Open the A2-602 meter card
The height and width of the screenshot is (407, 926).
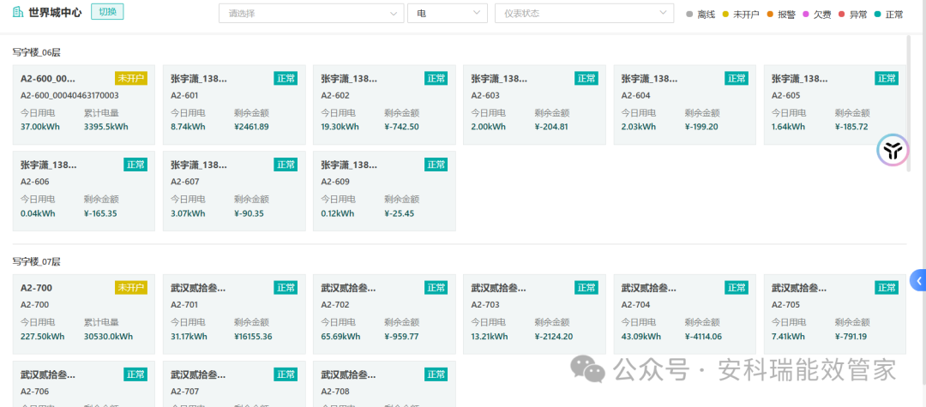384,105
